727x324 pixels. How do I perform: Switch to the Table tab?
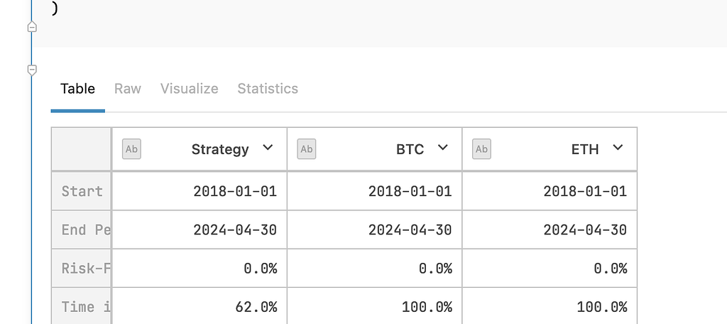coord(77,89)
